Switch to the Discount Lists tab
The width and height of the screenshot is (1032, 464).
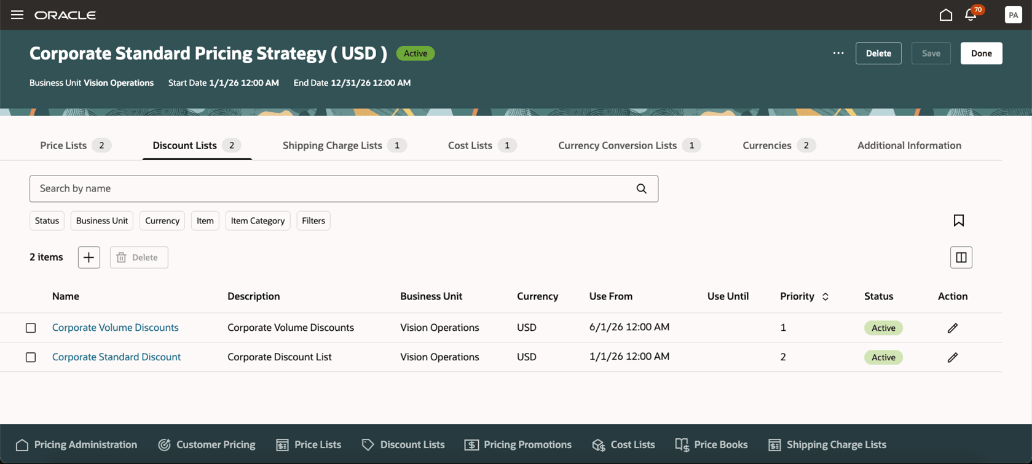[x=197, y=145]
